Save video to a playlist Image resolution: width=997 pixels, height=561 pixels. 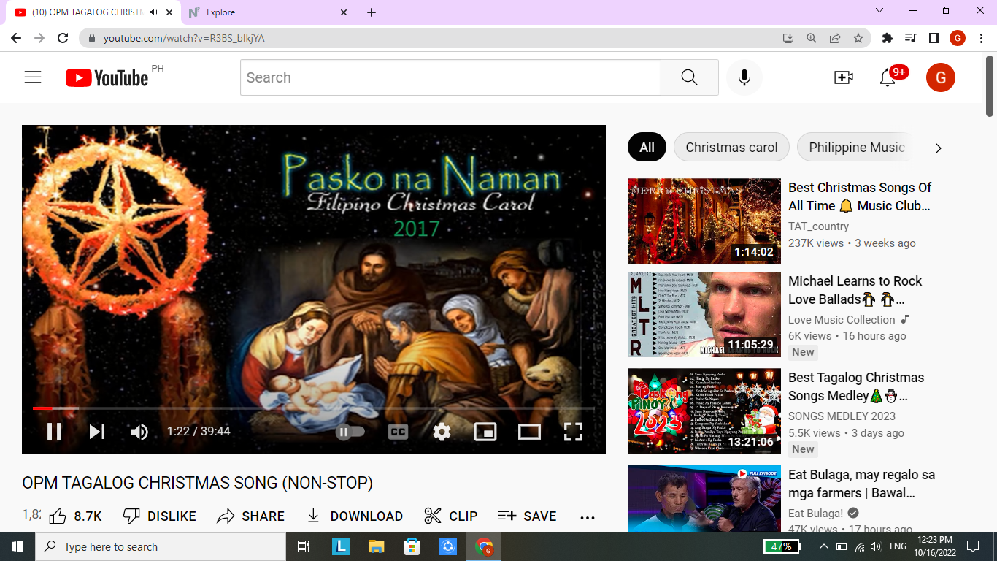[x=527, y=516]
